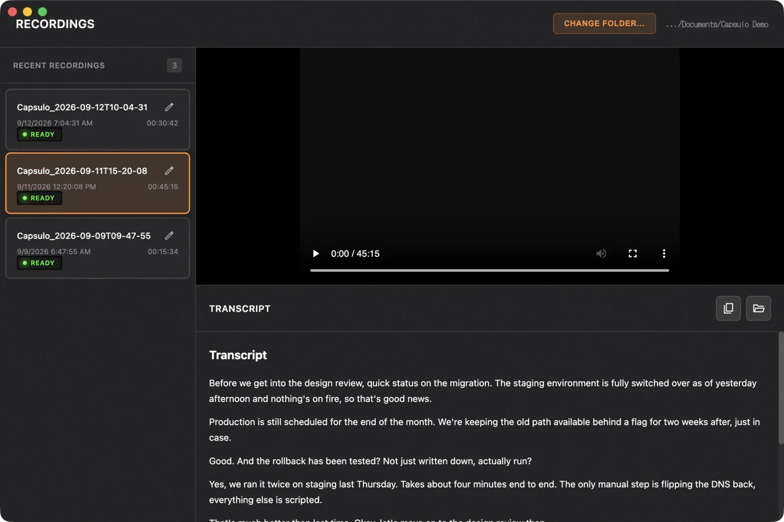Click the bold Transcript heading in the document

(238, 355)
